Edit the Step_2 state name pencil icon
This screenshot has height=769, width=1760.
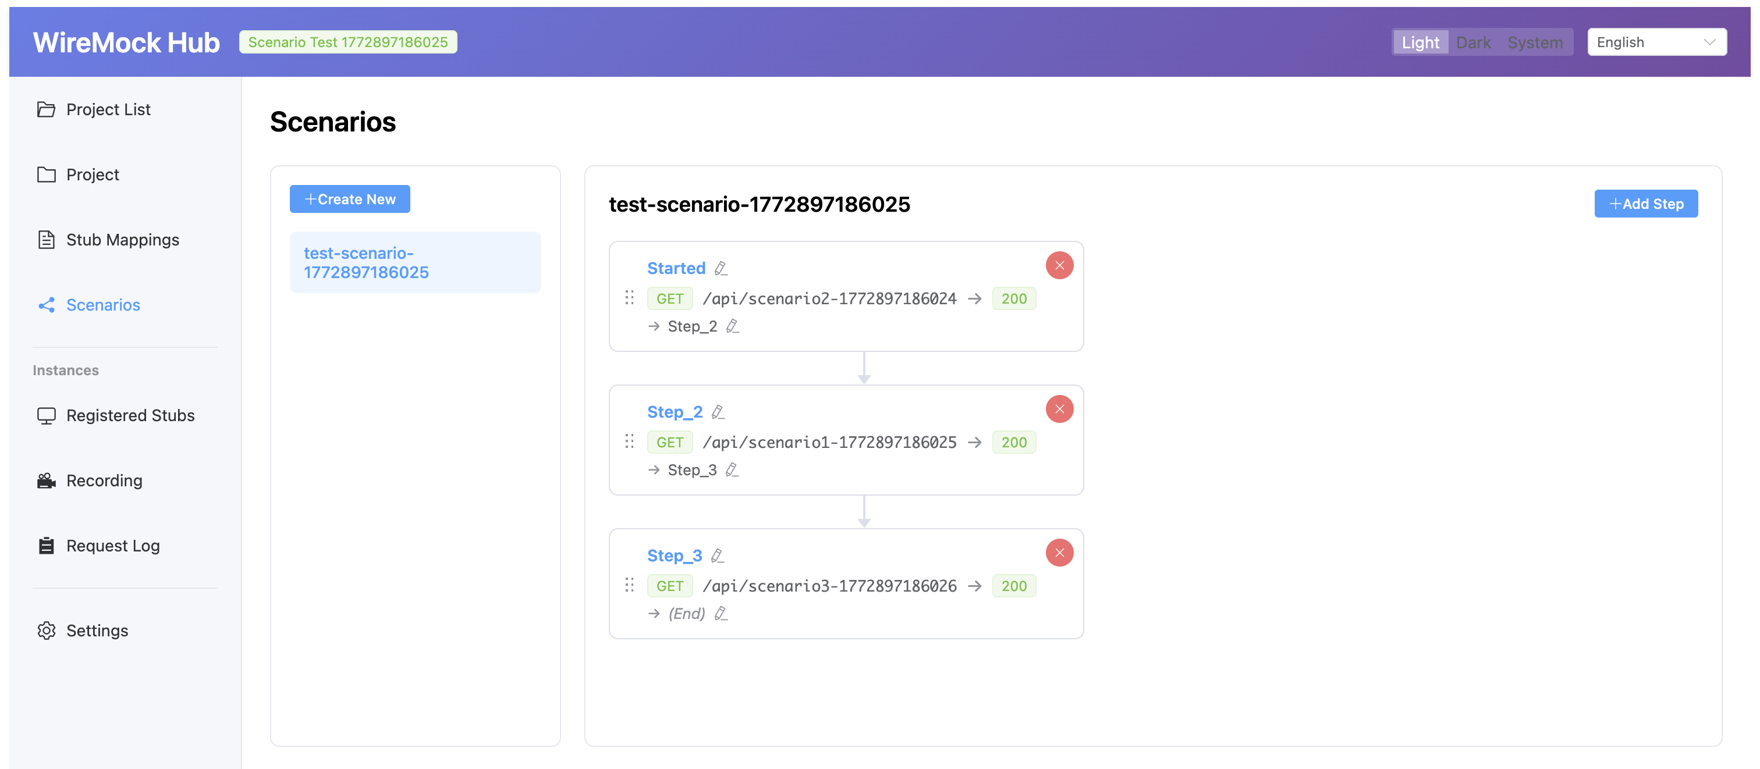coord(718,412)
